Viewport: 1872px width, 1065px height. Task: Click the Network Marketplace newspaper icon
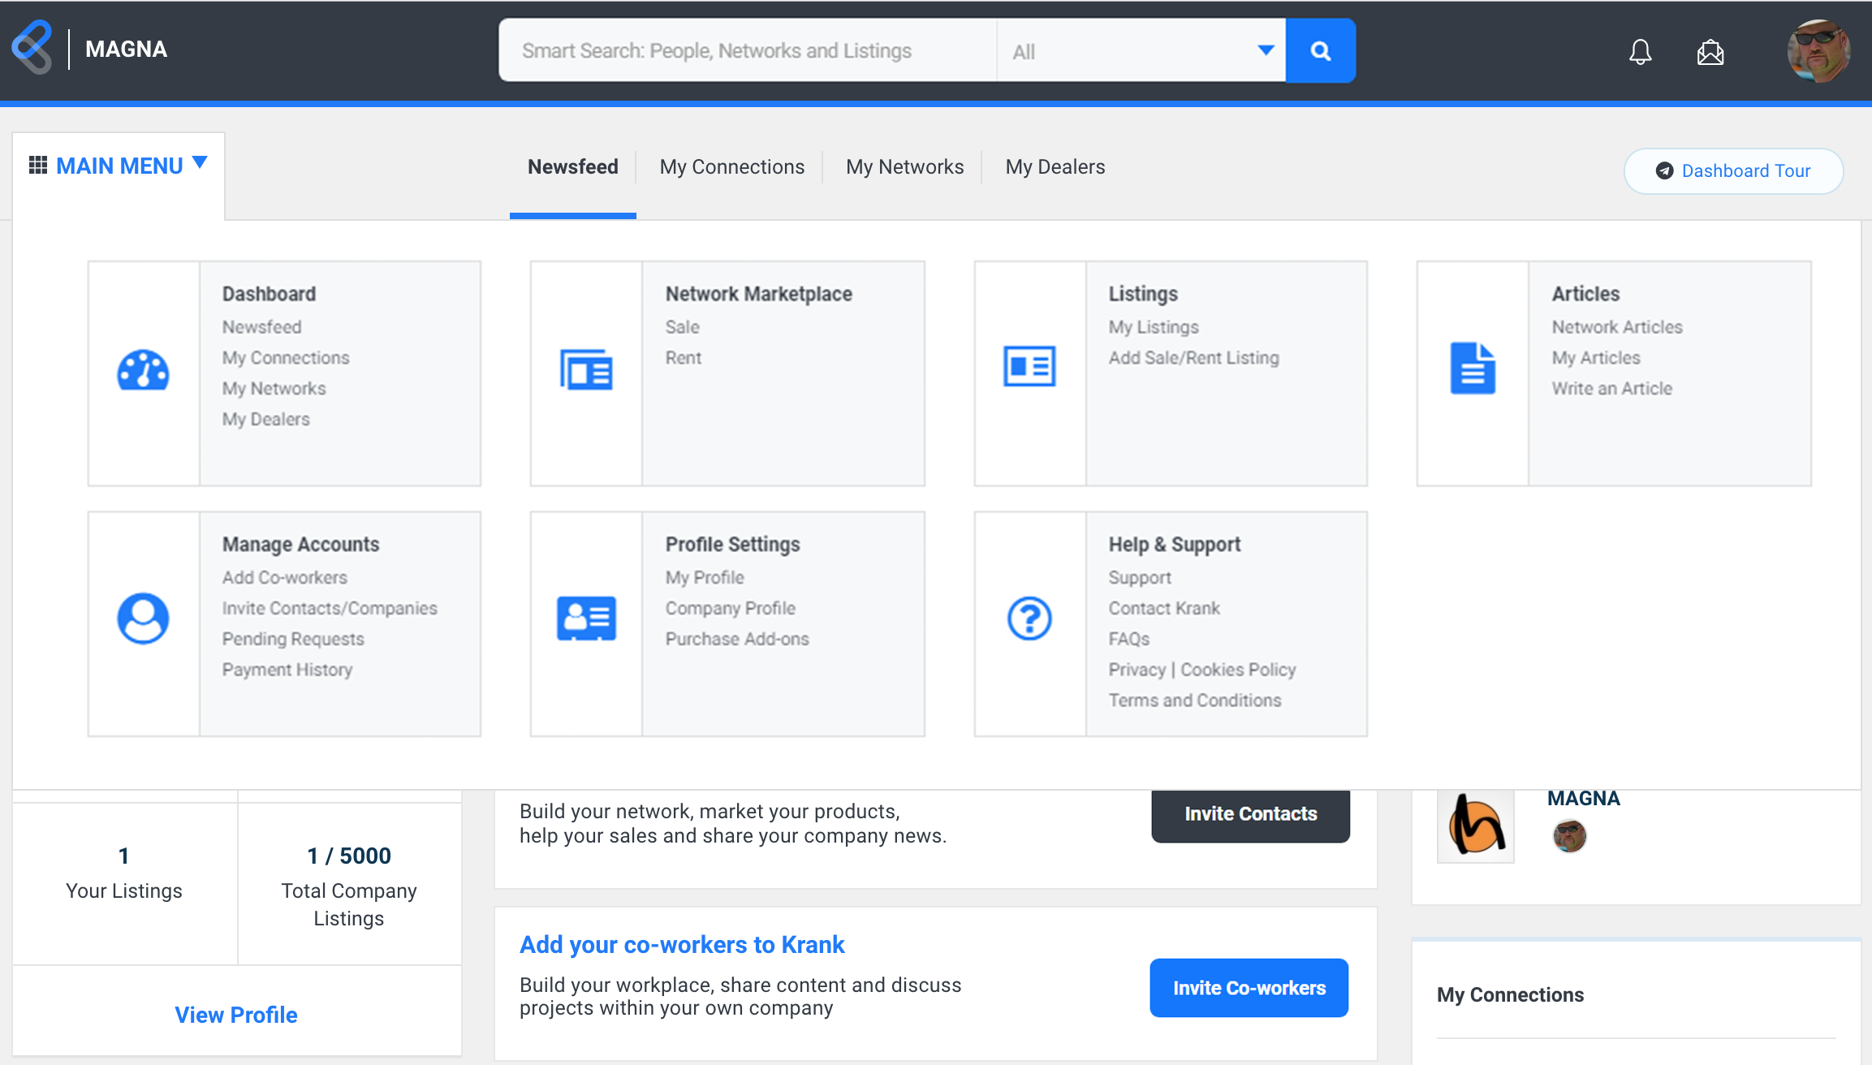[x=586, y=370]
